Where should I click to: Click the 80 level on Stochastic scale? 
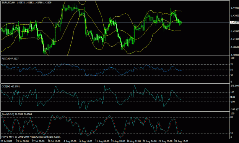click(232, 117)
